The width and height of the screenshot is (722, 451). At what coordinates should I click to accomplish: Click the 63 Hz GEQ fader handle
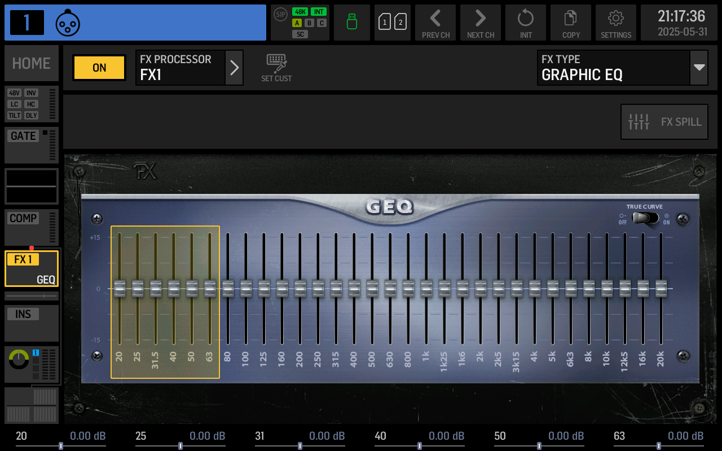[210, 288]
